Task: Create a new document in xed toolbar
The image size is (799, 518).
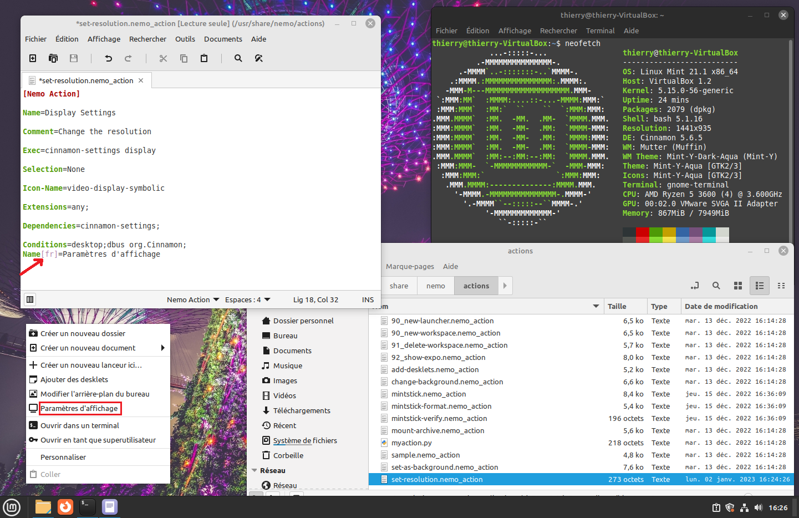Action: point(32,58)
